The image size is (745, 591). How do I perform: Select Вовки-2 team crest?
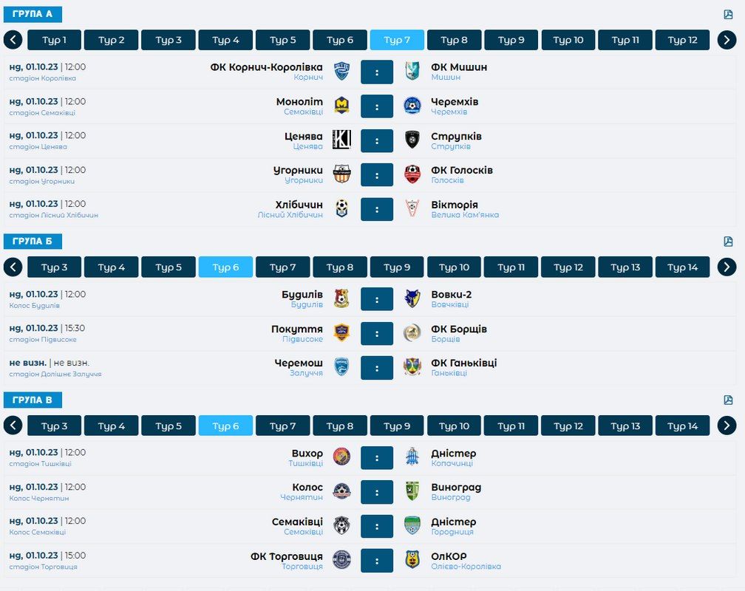point(412,298)
